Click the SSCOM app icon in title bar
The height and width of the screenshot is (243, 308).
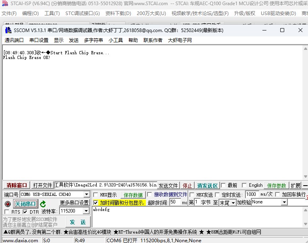point(8,30)
